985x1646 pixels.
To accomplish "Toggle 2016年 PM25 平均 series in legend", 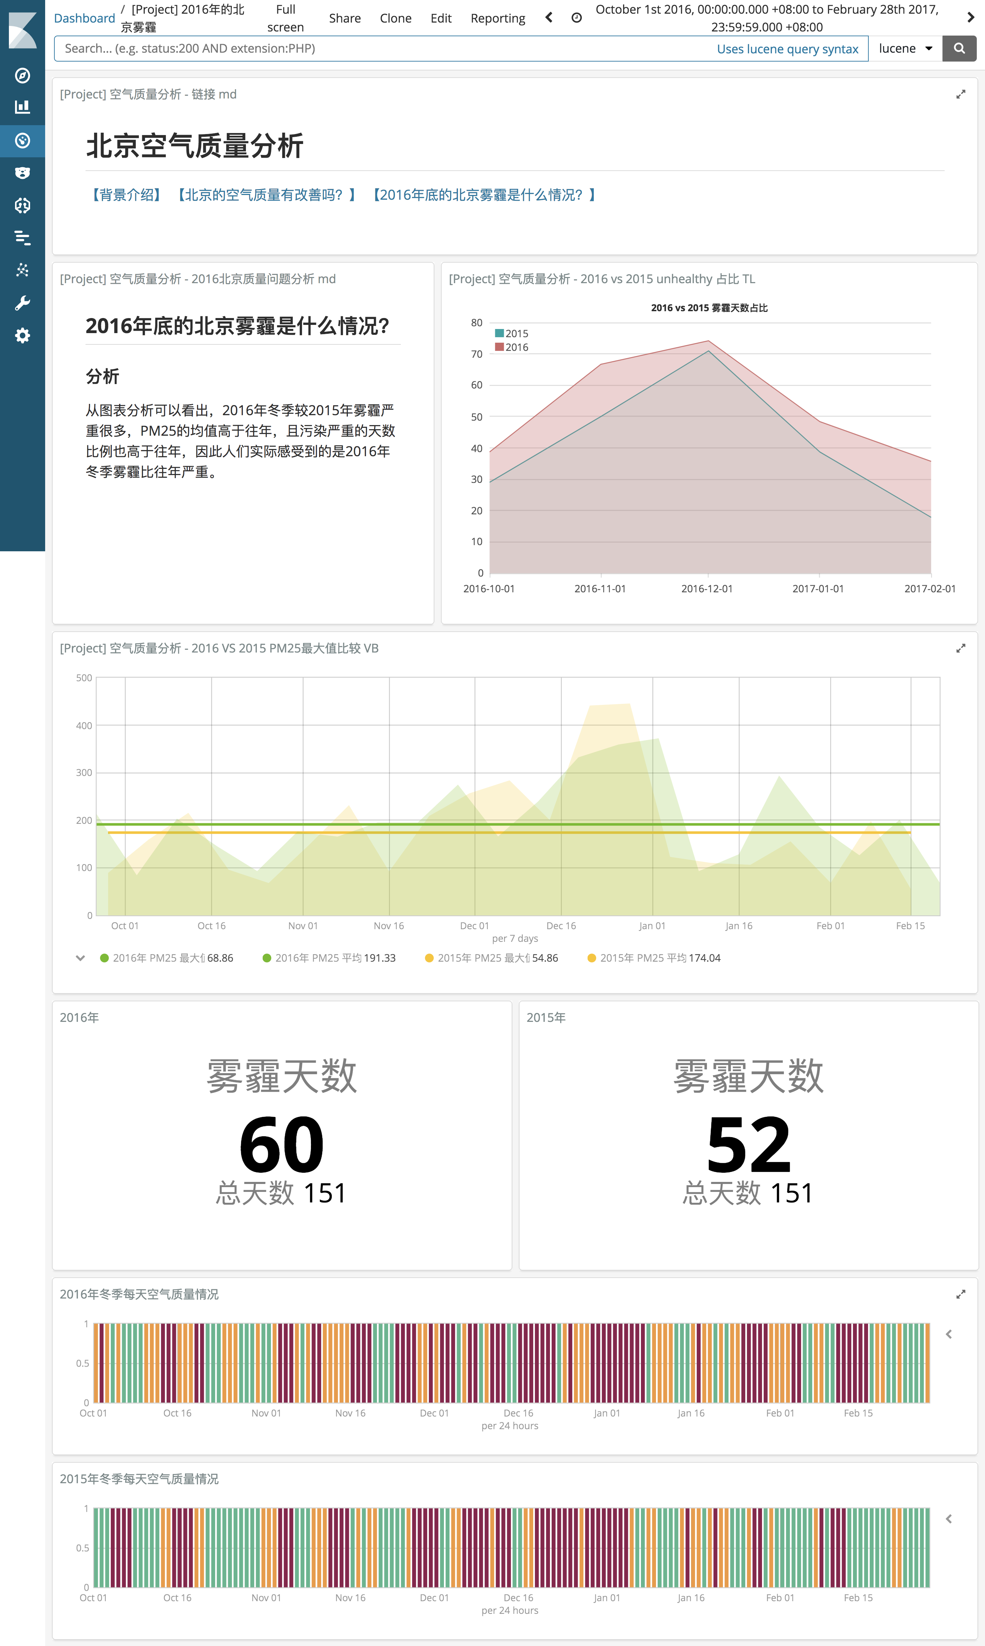I will 329,958.
